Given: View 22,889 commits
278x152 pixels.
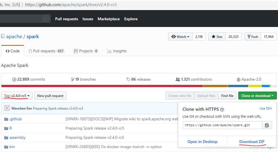Looking at the screenshot, I should click(x=29, y=79).
